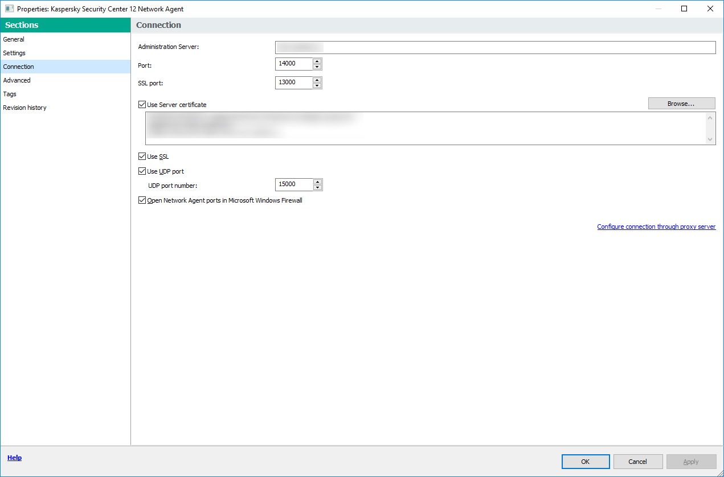
Task: Minimize the Properties window
Action: (x=658, y=9)
